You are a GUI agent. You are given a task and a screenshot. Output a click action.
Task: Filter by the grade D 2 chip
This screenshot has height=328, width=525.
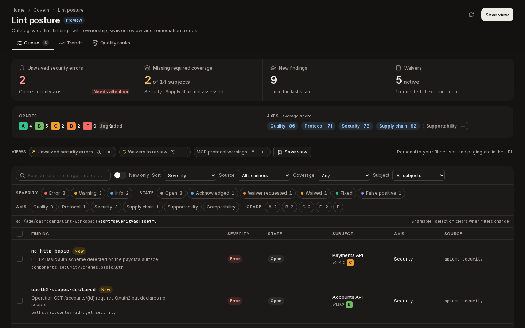[x=324, y=207]
